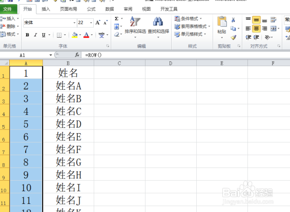
Task: Expand the borders dropdown arrow
Action: click(x=65, y=35)
